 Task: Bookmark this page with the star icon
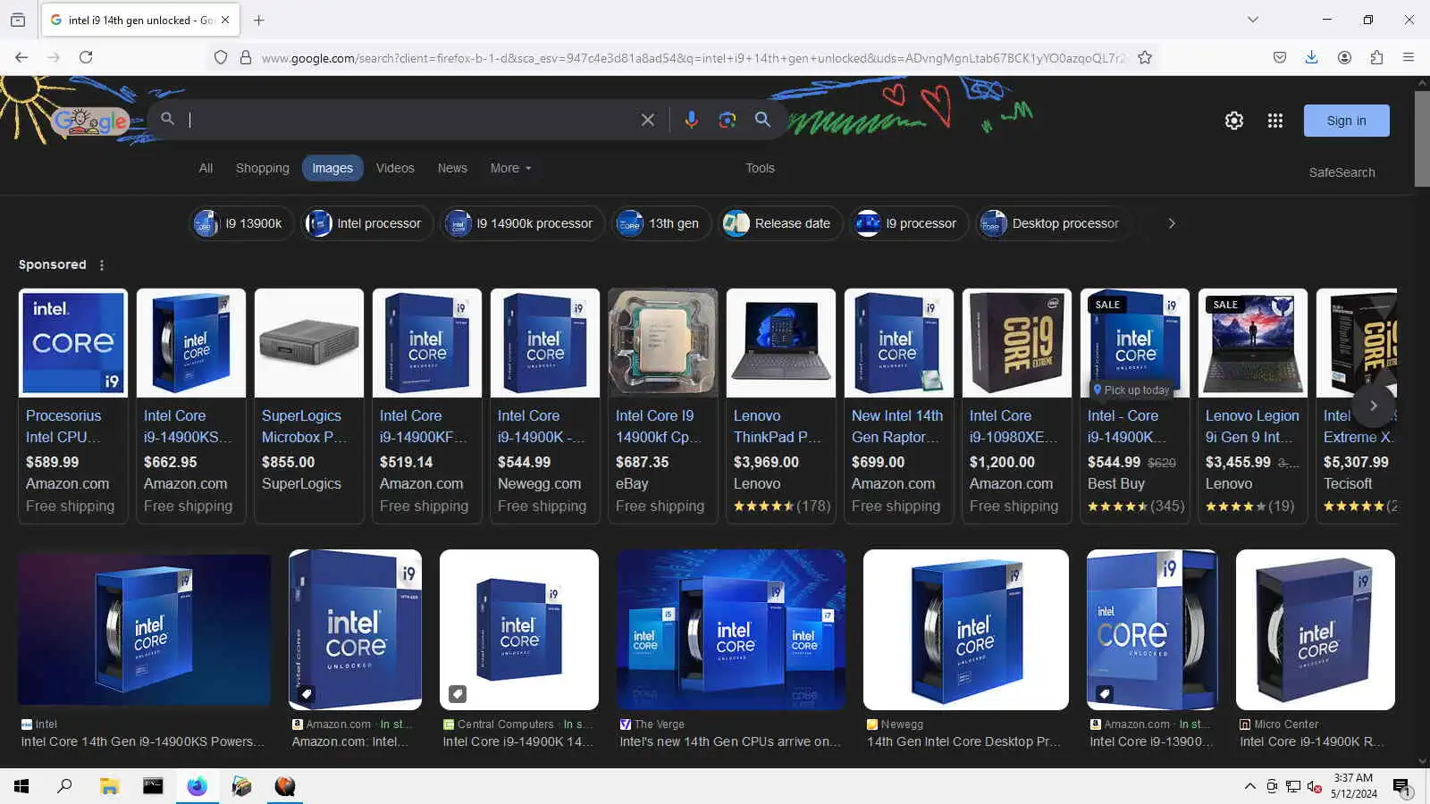coord(1145,57)
